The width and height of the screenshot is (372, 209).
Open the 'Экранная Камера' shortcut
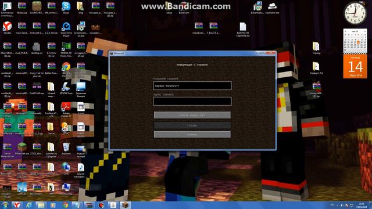pos(81,89)
